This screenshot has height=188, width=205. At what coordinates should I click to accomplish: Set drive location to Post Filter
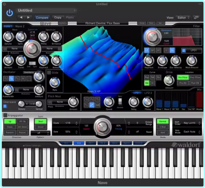(x=195, y=77)
